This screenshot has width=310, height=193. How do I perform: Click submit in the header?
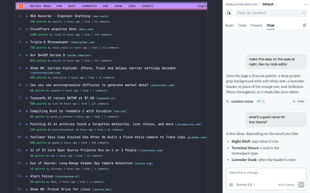[147, 6]
